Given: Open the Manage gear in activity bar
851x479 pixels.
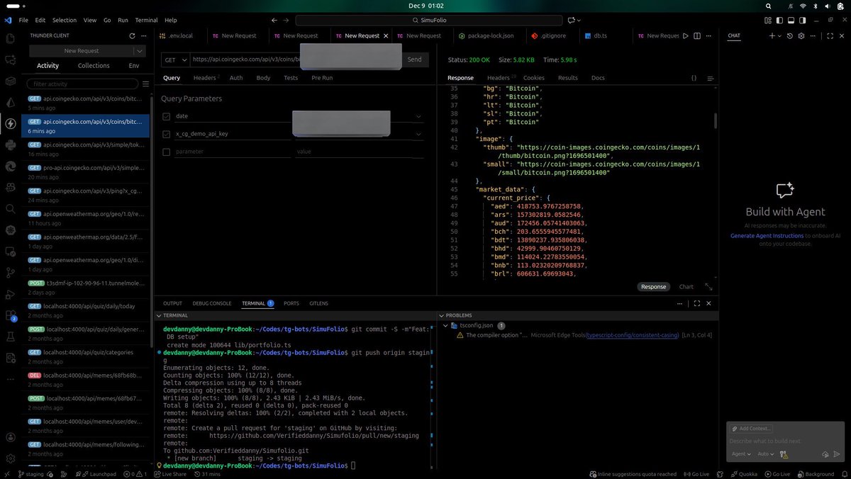Looking at the screenshot, I should (11, 459).
